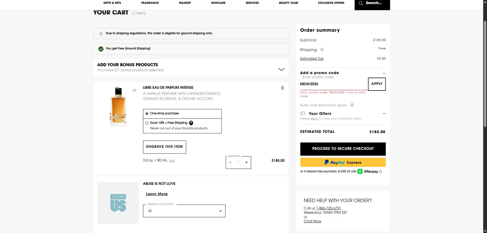Open the Make A Donation dropdown

tap(184, 211)
